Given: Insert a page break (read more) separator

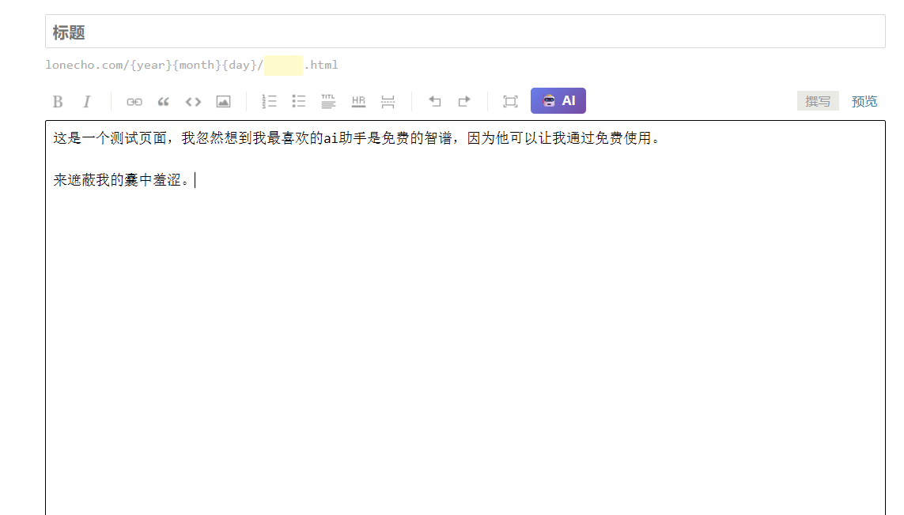Looking at the screenshot, I should [388, 101].
